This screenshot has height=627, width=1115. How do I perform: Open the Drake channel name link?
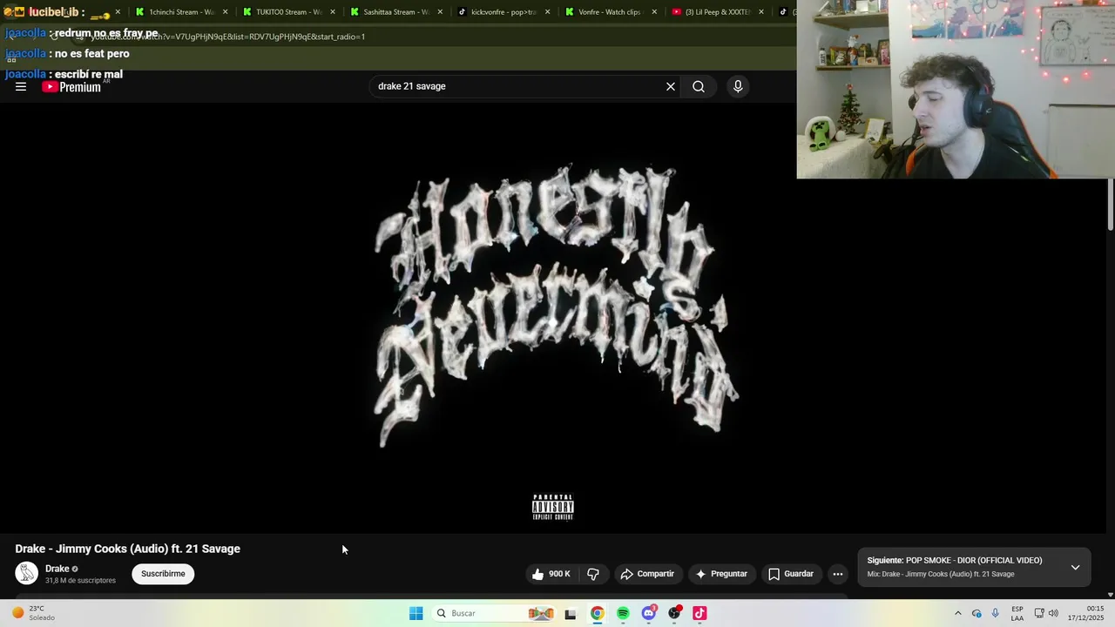[57, 569]
